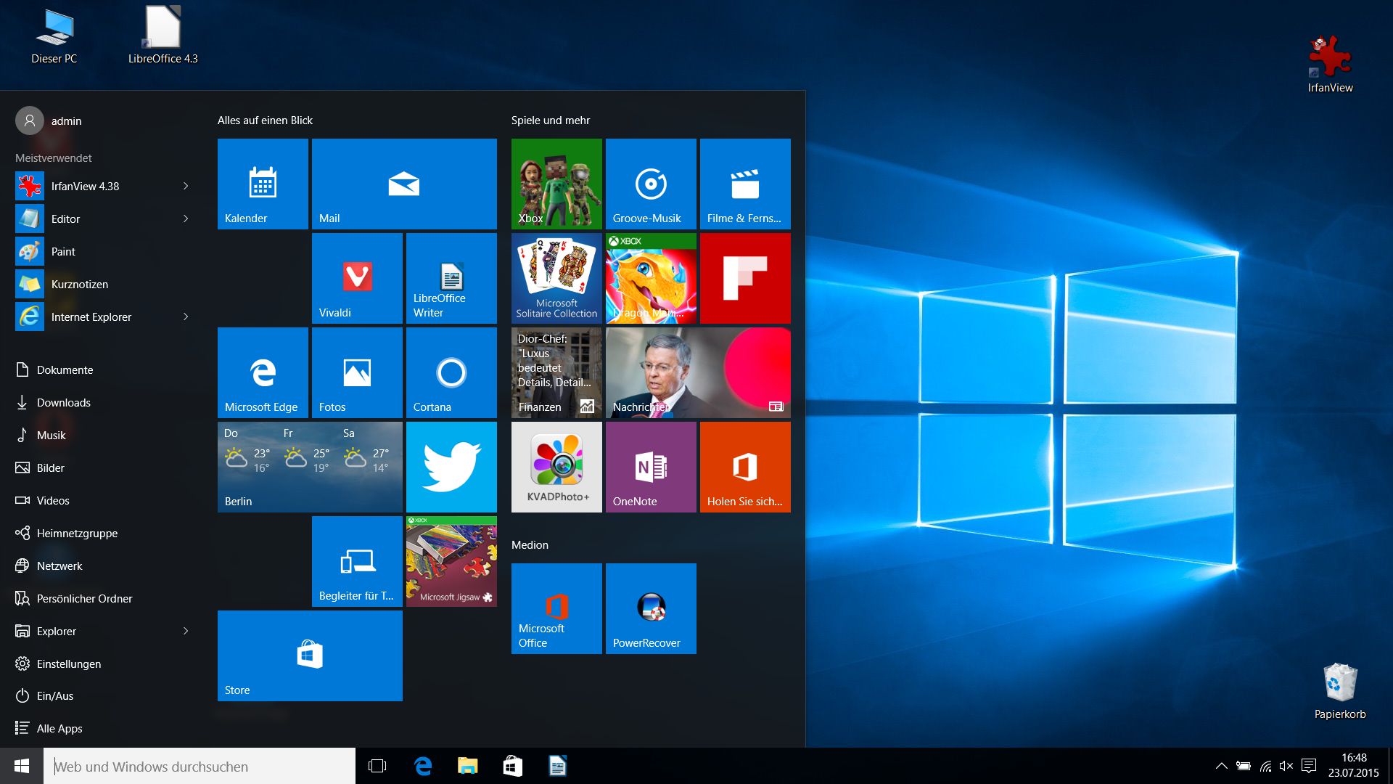Select the Papierkorb desktop icon

[x=1340, y=691]
